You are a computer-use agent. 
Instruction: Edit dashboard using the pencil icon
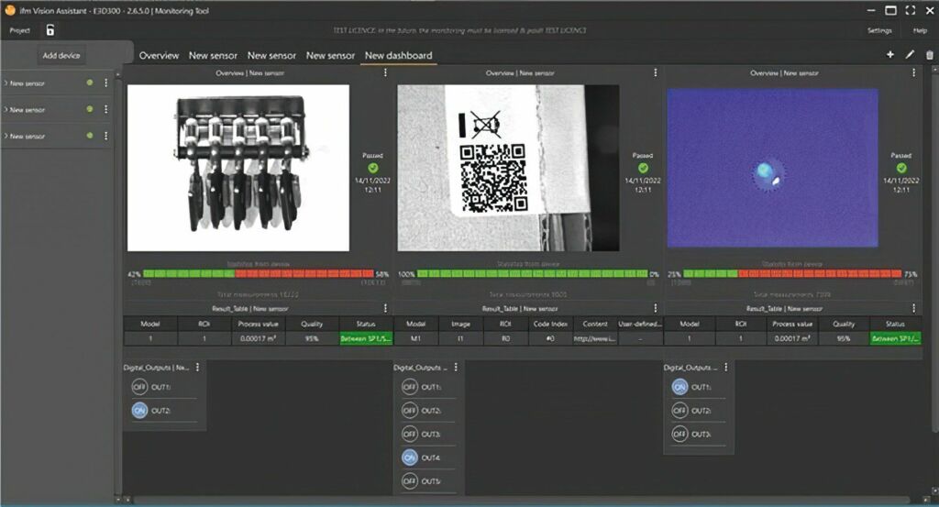click(910, 54)
